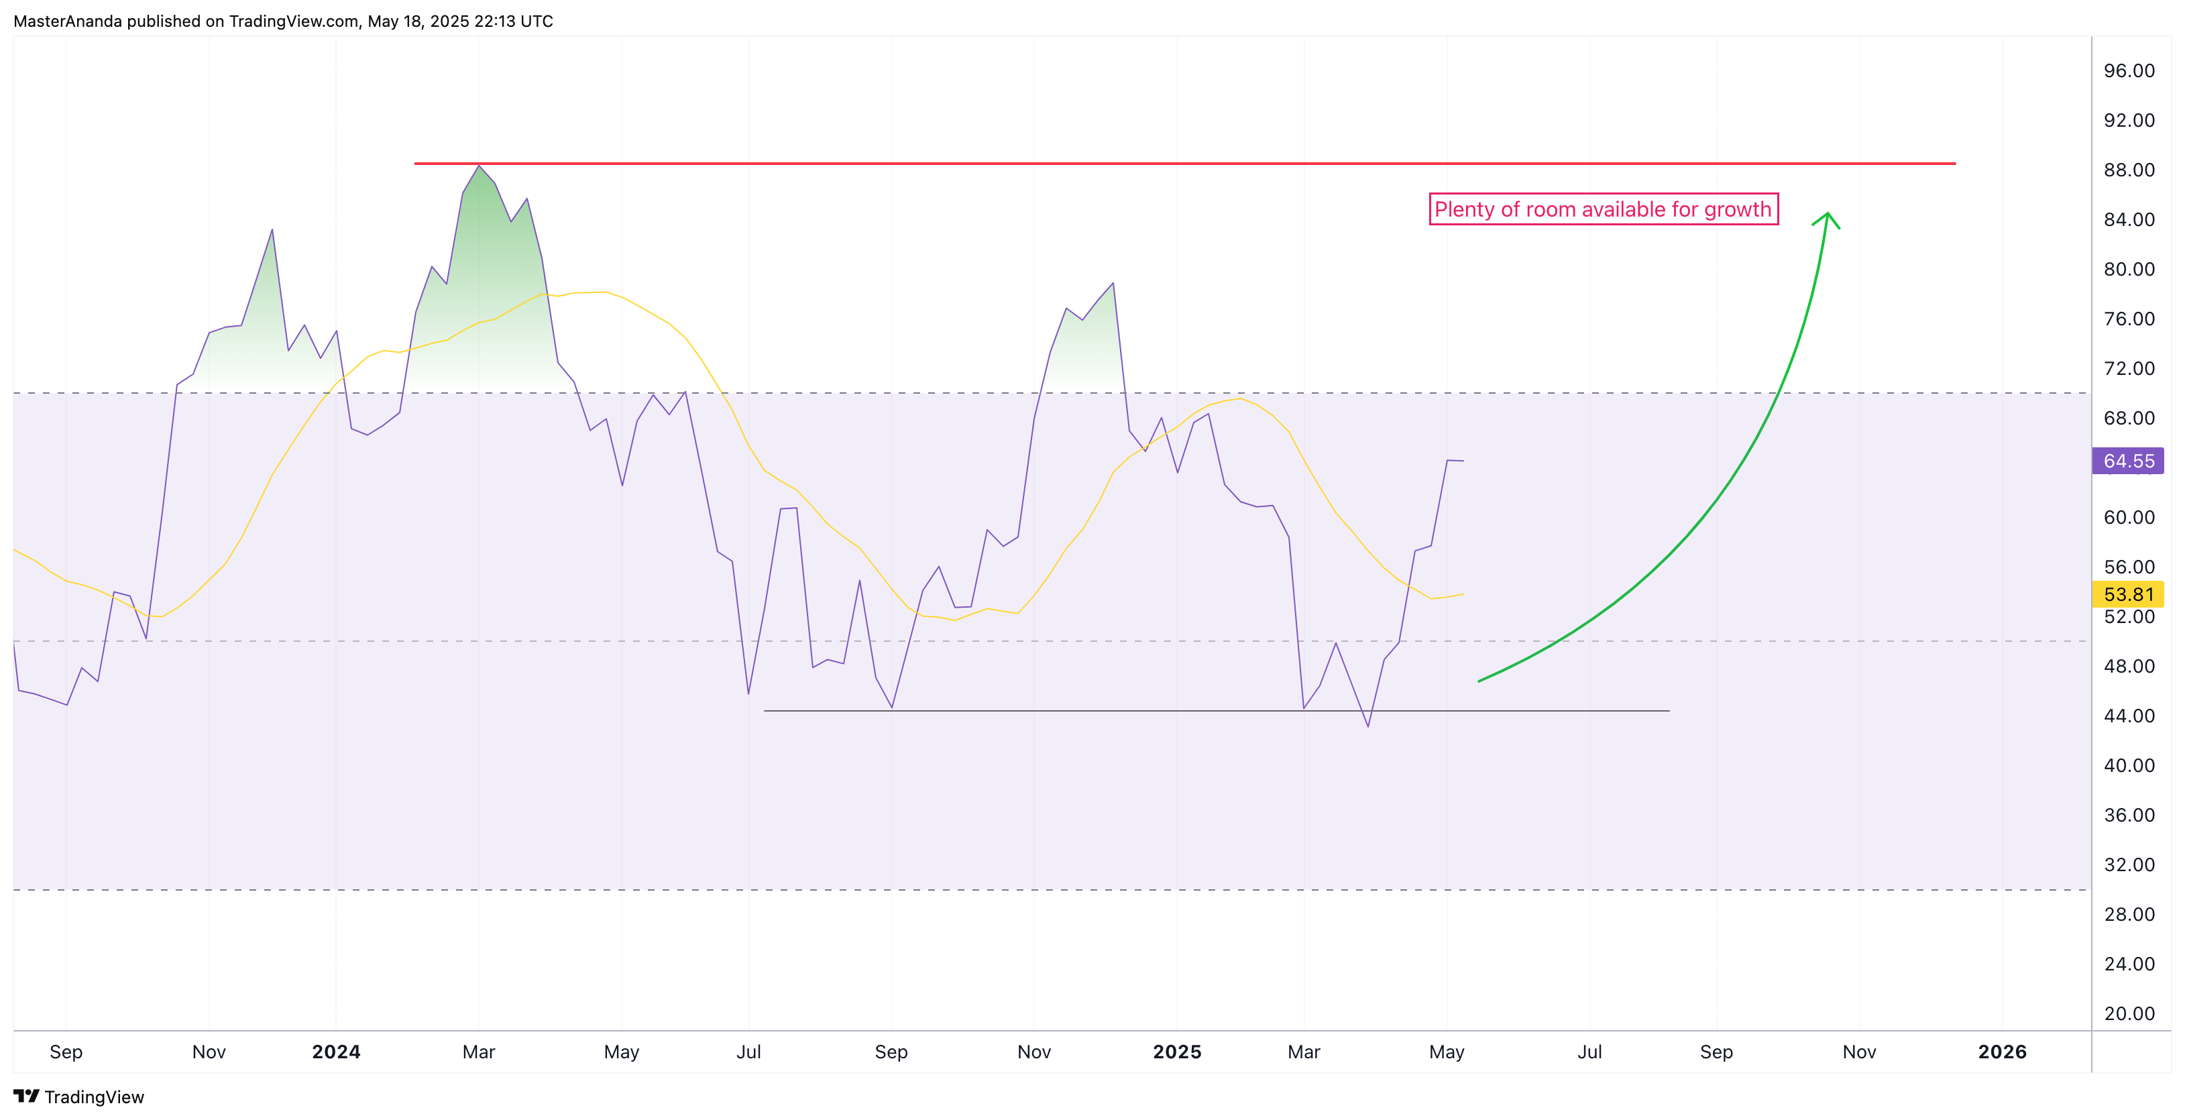Click the 84.00 price axis label
This screenshot has width=2185, height=1120.
point(2129,220)
